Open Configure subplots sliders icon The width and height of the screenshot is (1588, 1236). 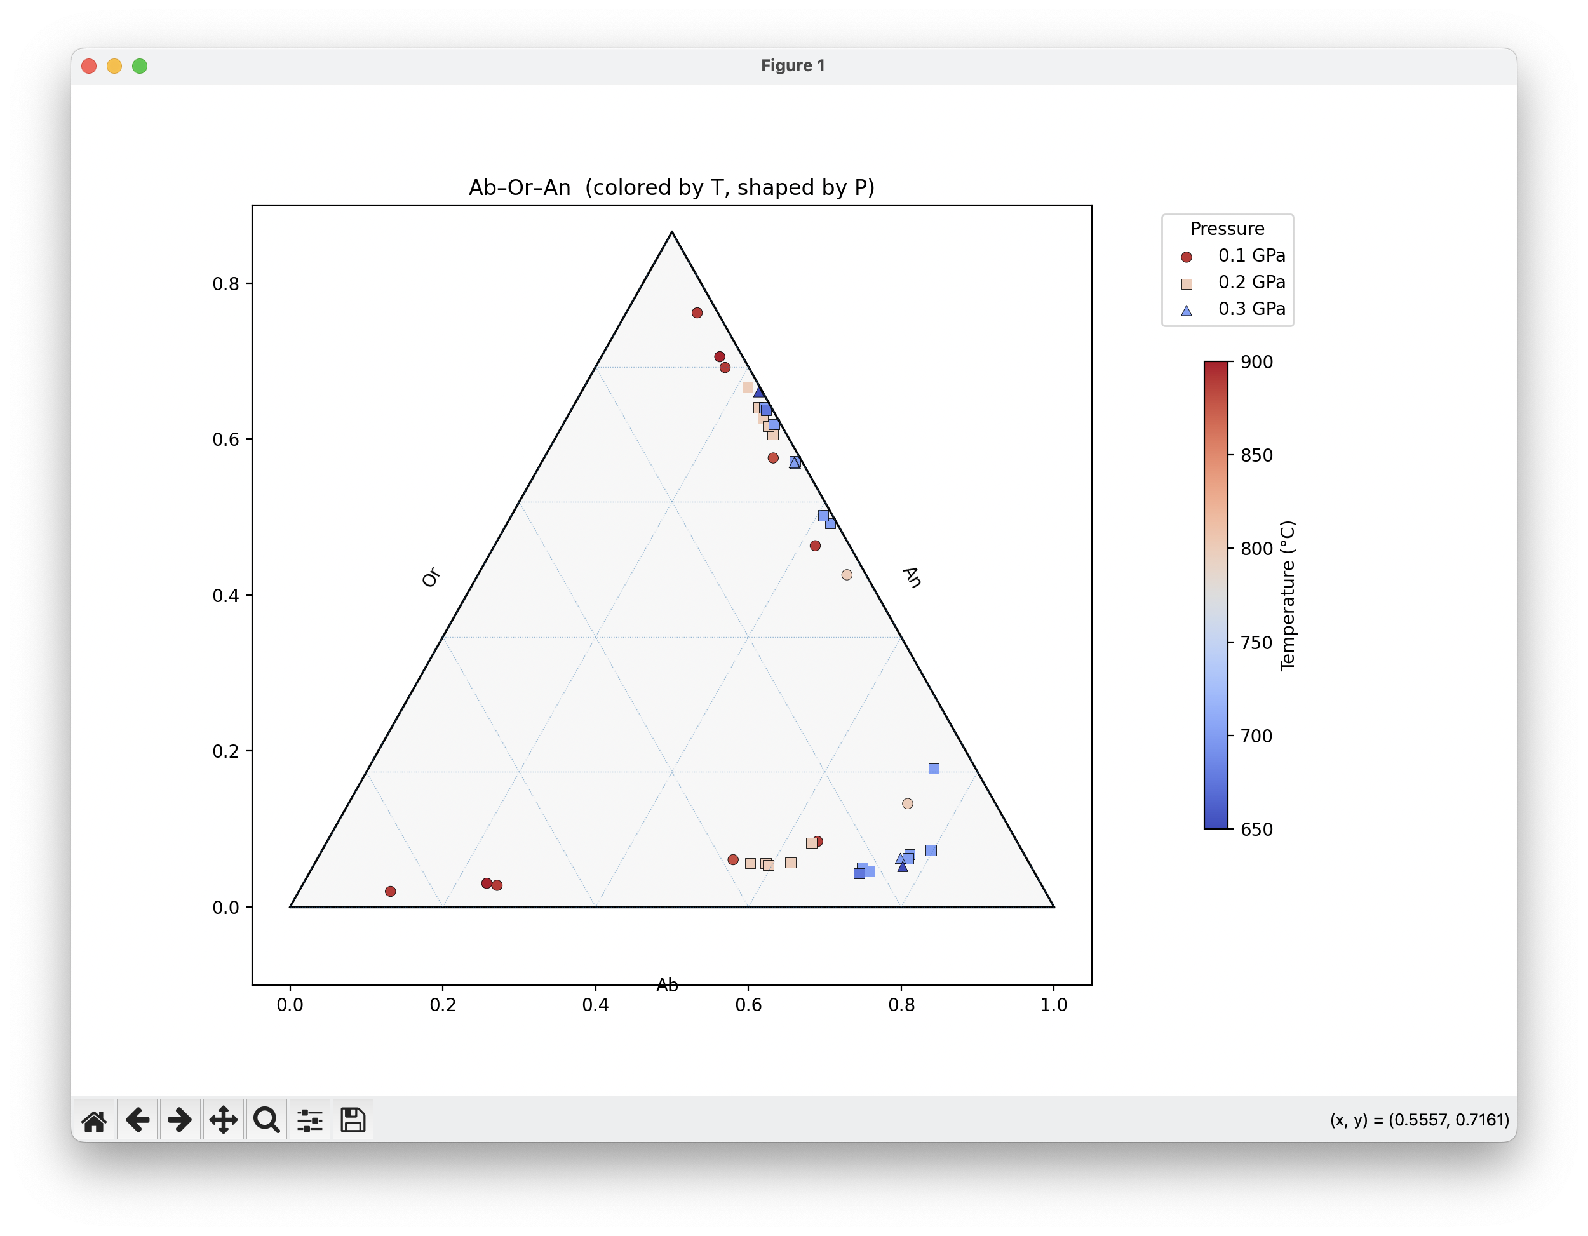[x=310, y=1120]
